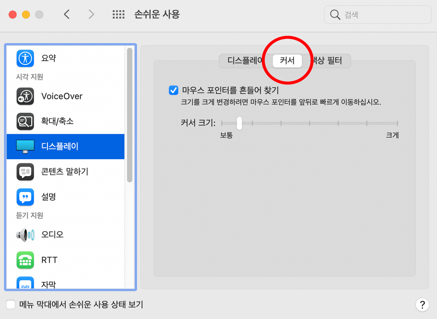Screen dimensions: 437x319
Task: Select the 자막 captions icon
Action: [x=25, y=283]
